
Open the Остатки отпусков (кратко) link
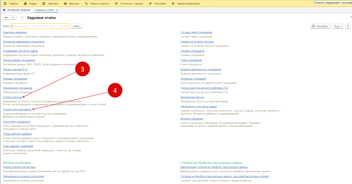17,110
